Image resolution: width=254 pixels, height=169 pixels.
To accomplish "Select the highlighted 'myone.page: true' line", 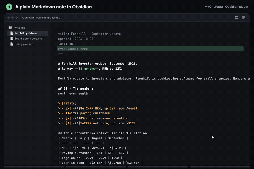I will (150, 49).
